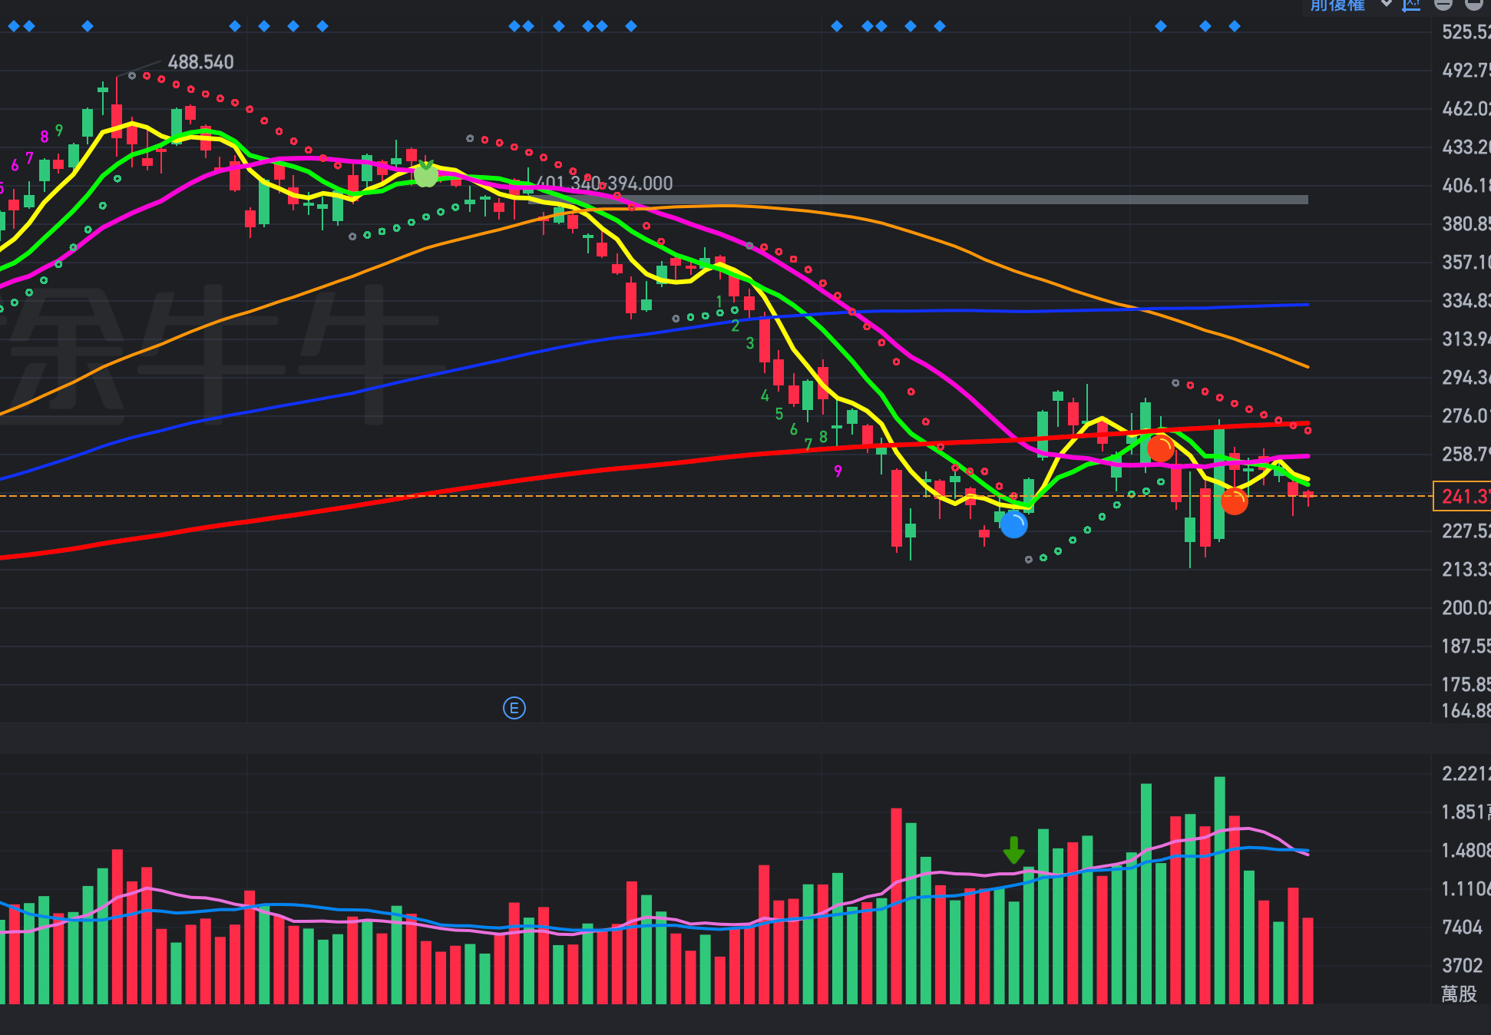Image resolution: width=1491 pixels, height=1035 pixels.
Task: Click the magenta 9 count label below candles
Action: (838, 471)
